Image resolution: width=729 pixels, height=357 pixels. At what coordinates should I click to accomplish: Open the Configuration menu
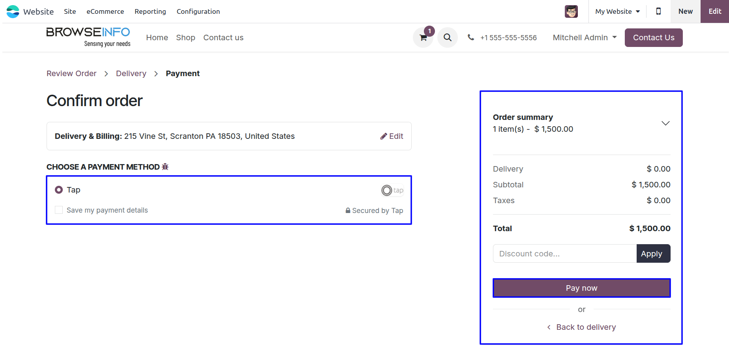coord(198,11)
